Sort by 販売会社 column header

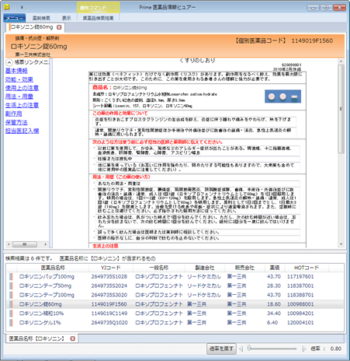point(244,268)
